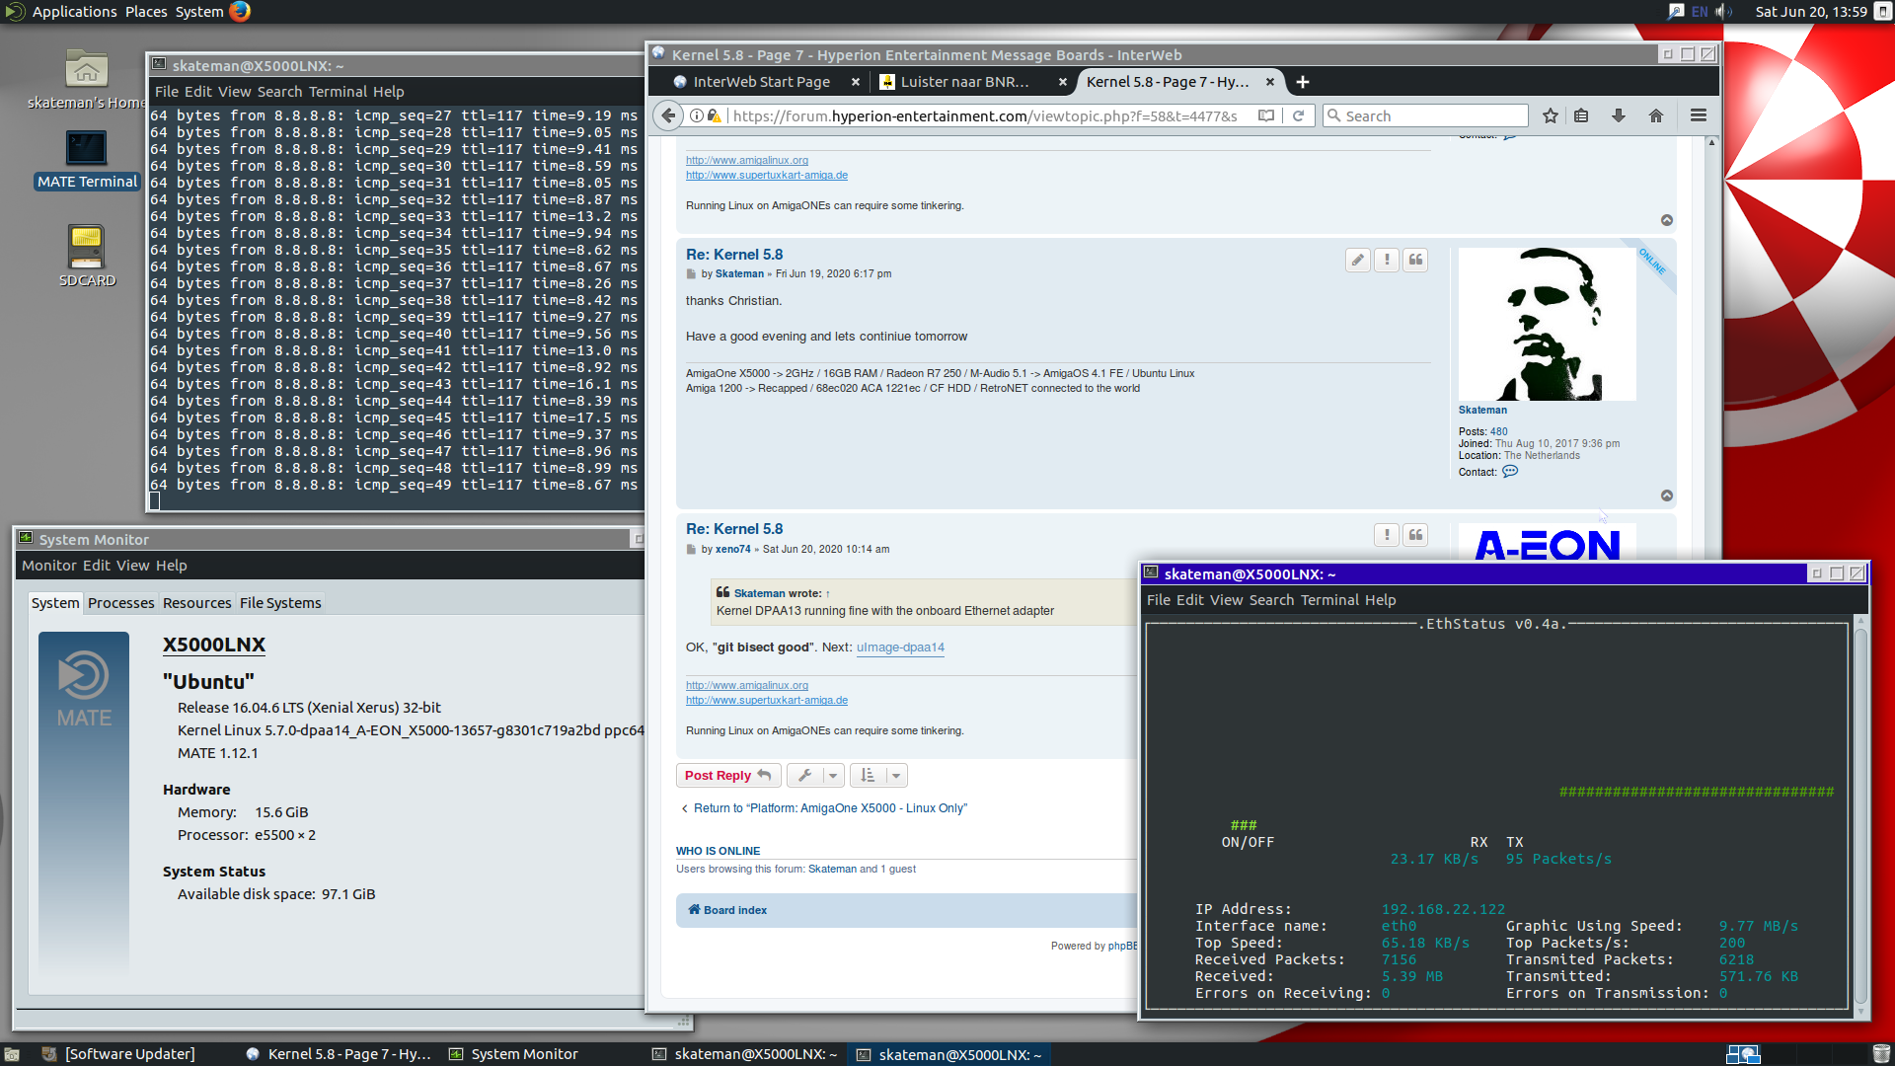1895x1066 pixels.
Task: Reload the forum page
Action: coord(1298,115)
